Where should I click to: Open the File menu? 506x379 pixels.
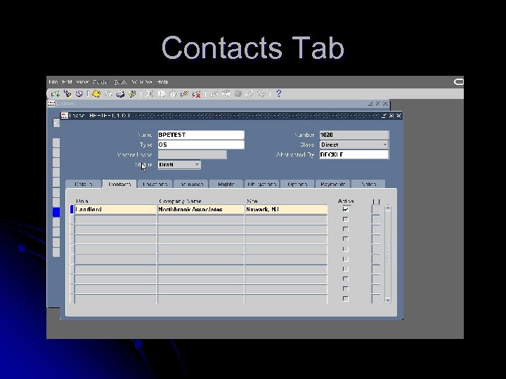[x=53, y=82]
